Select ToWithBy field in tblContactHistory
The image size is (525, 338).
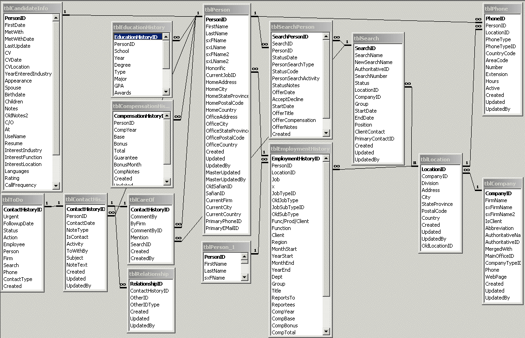point(77,251)
